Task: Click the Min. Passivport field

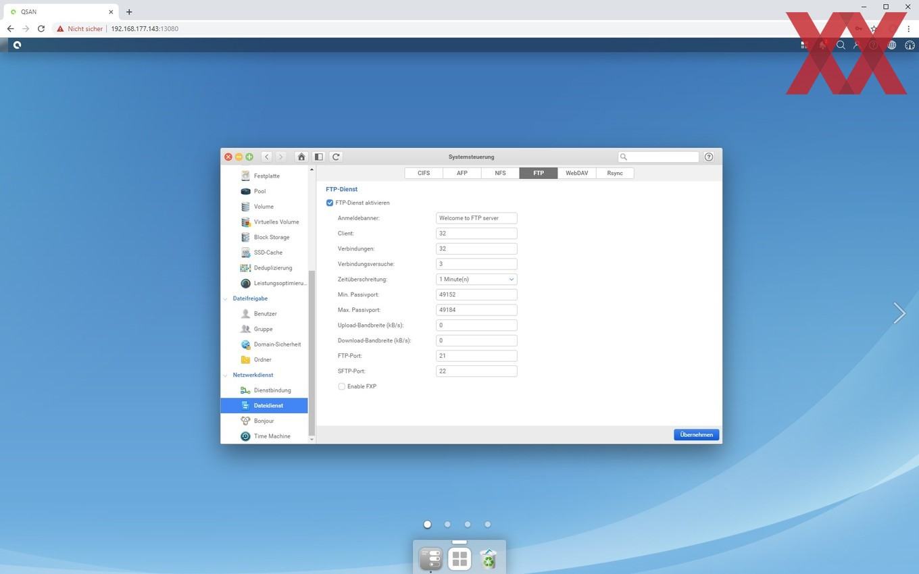Action: pos(476,294)
